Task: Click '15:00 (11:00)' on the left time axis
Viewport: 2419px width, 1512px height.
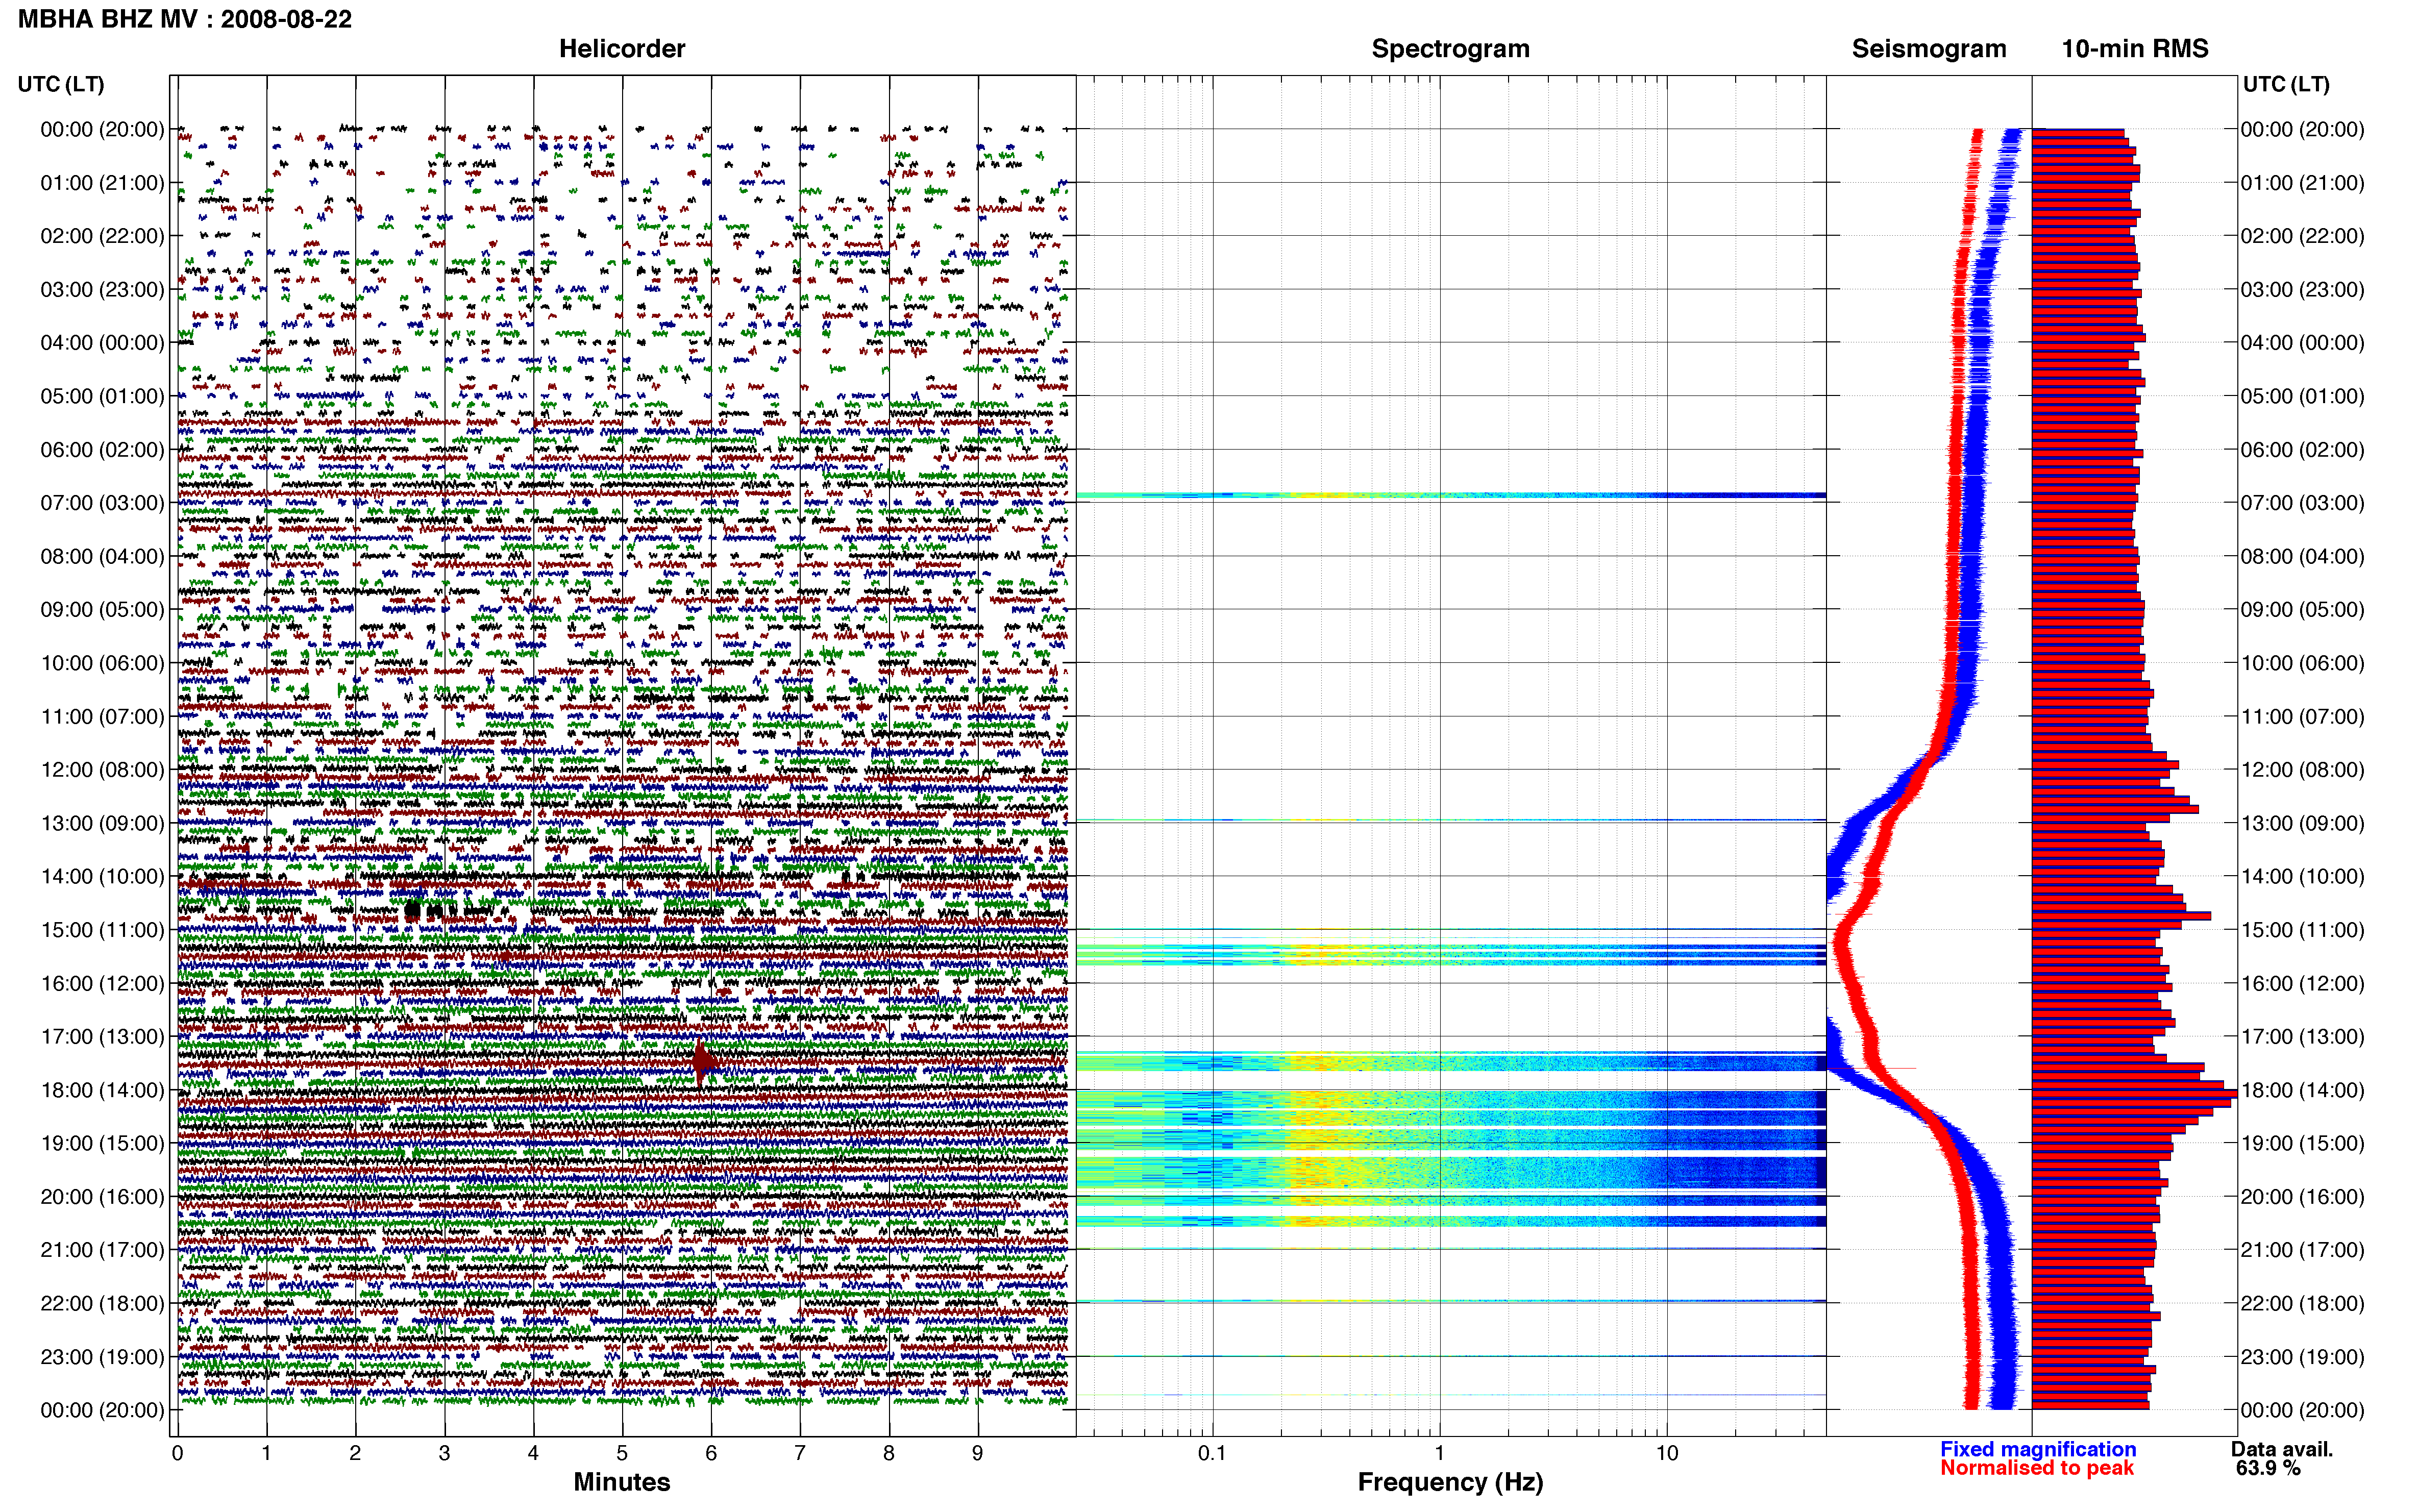Action: coord(102,930)
